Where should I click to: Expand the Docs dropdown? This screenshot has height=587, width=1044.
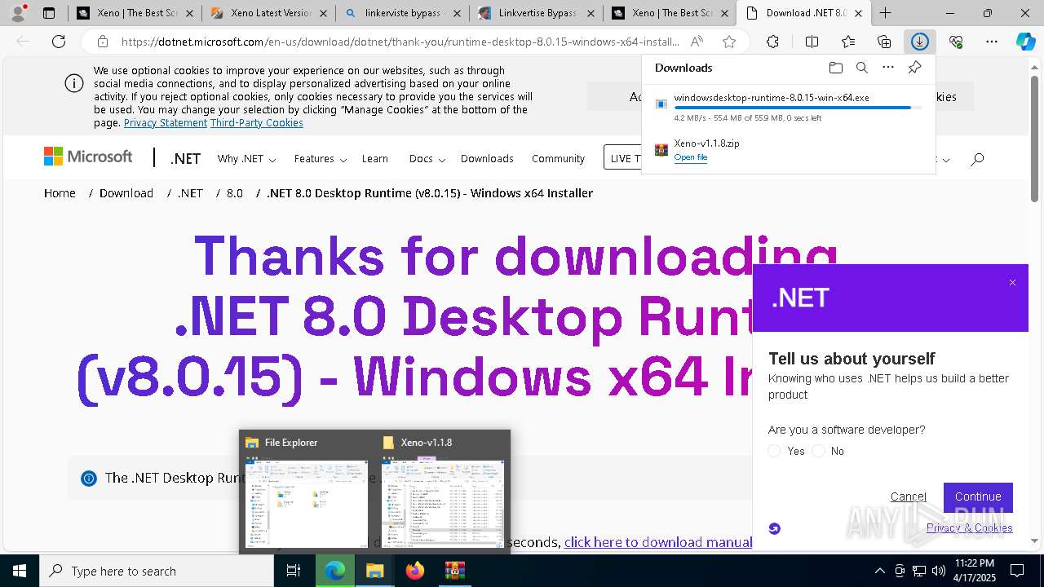426,159
